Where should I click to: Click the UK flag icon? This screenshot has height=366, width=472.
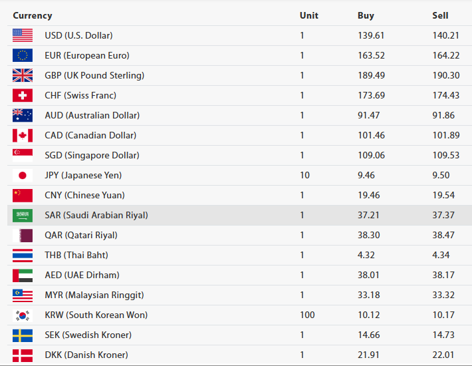coord(22,75)
